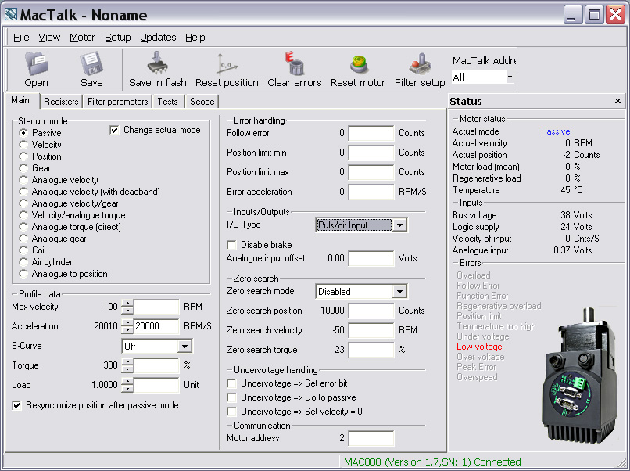Select Passive startup mode
Image resolution: width=630 pixels, height=471 pixels.
[23, 133]
